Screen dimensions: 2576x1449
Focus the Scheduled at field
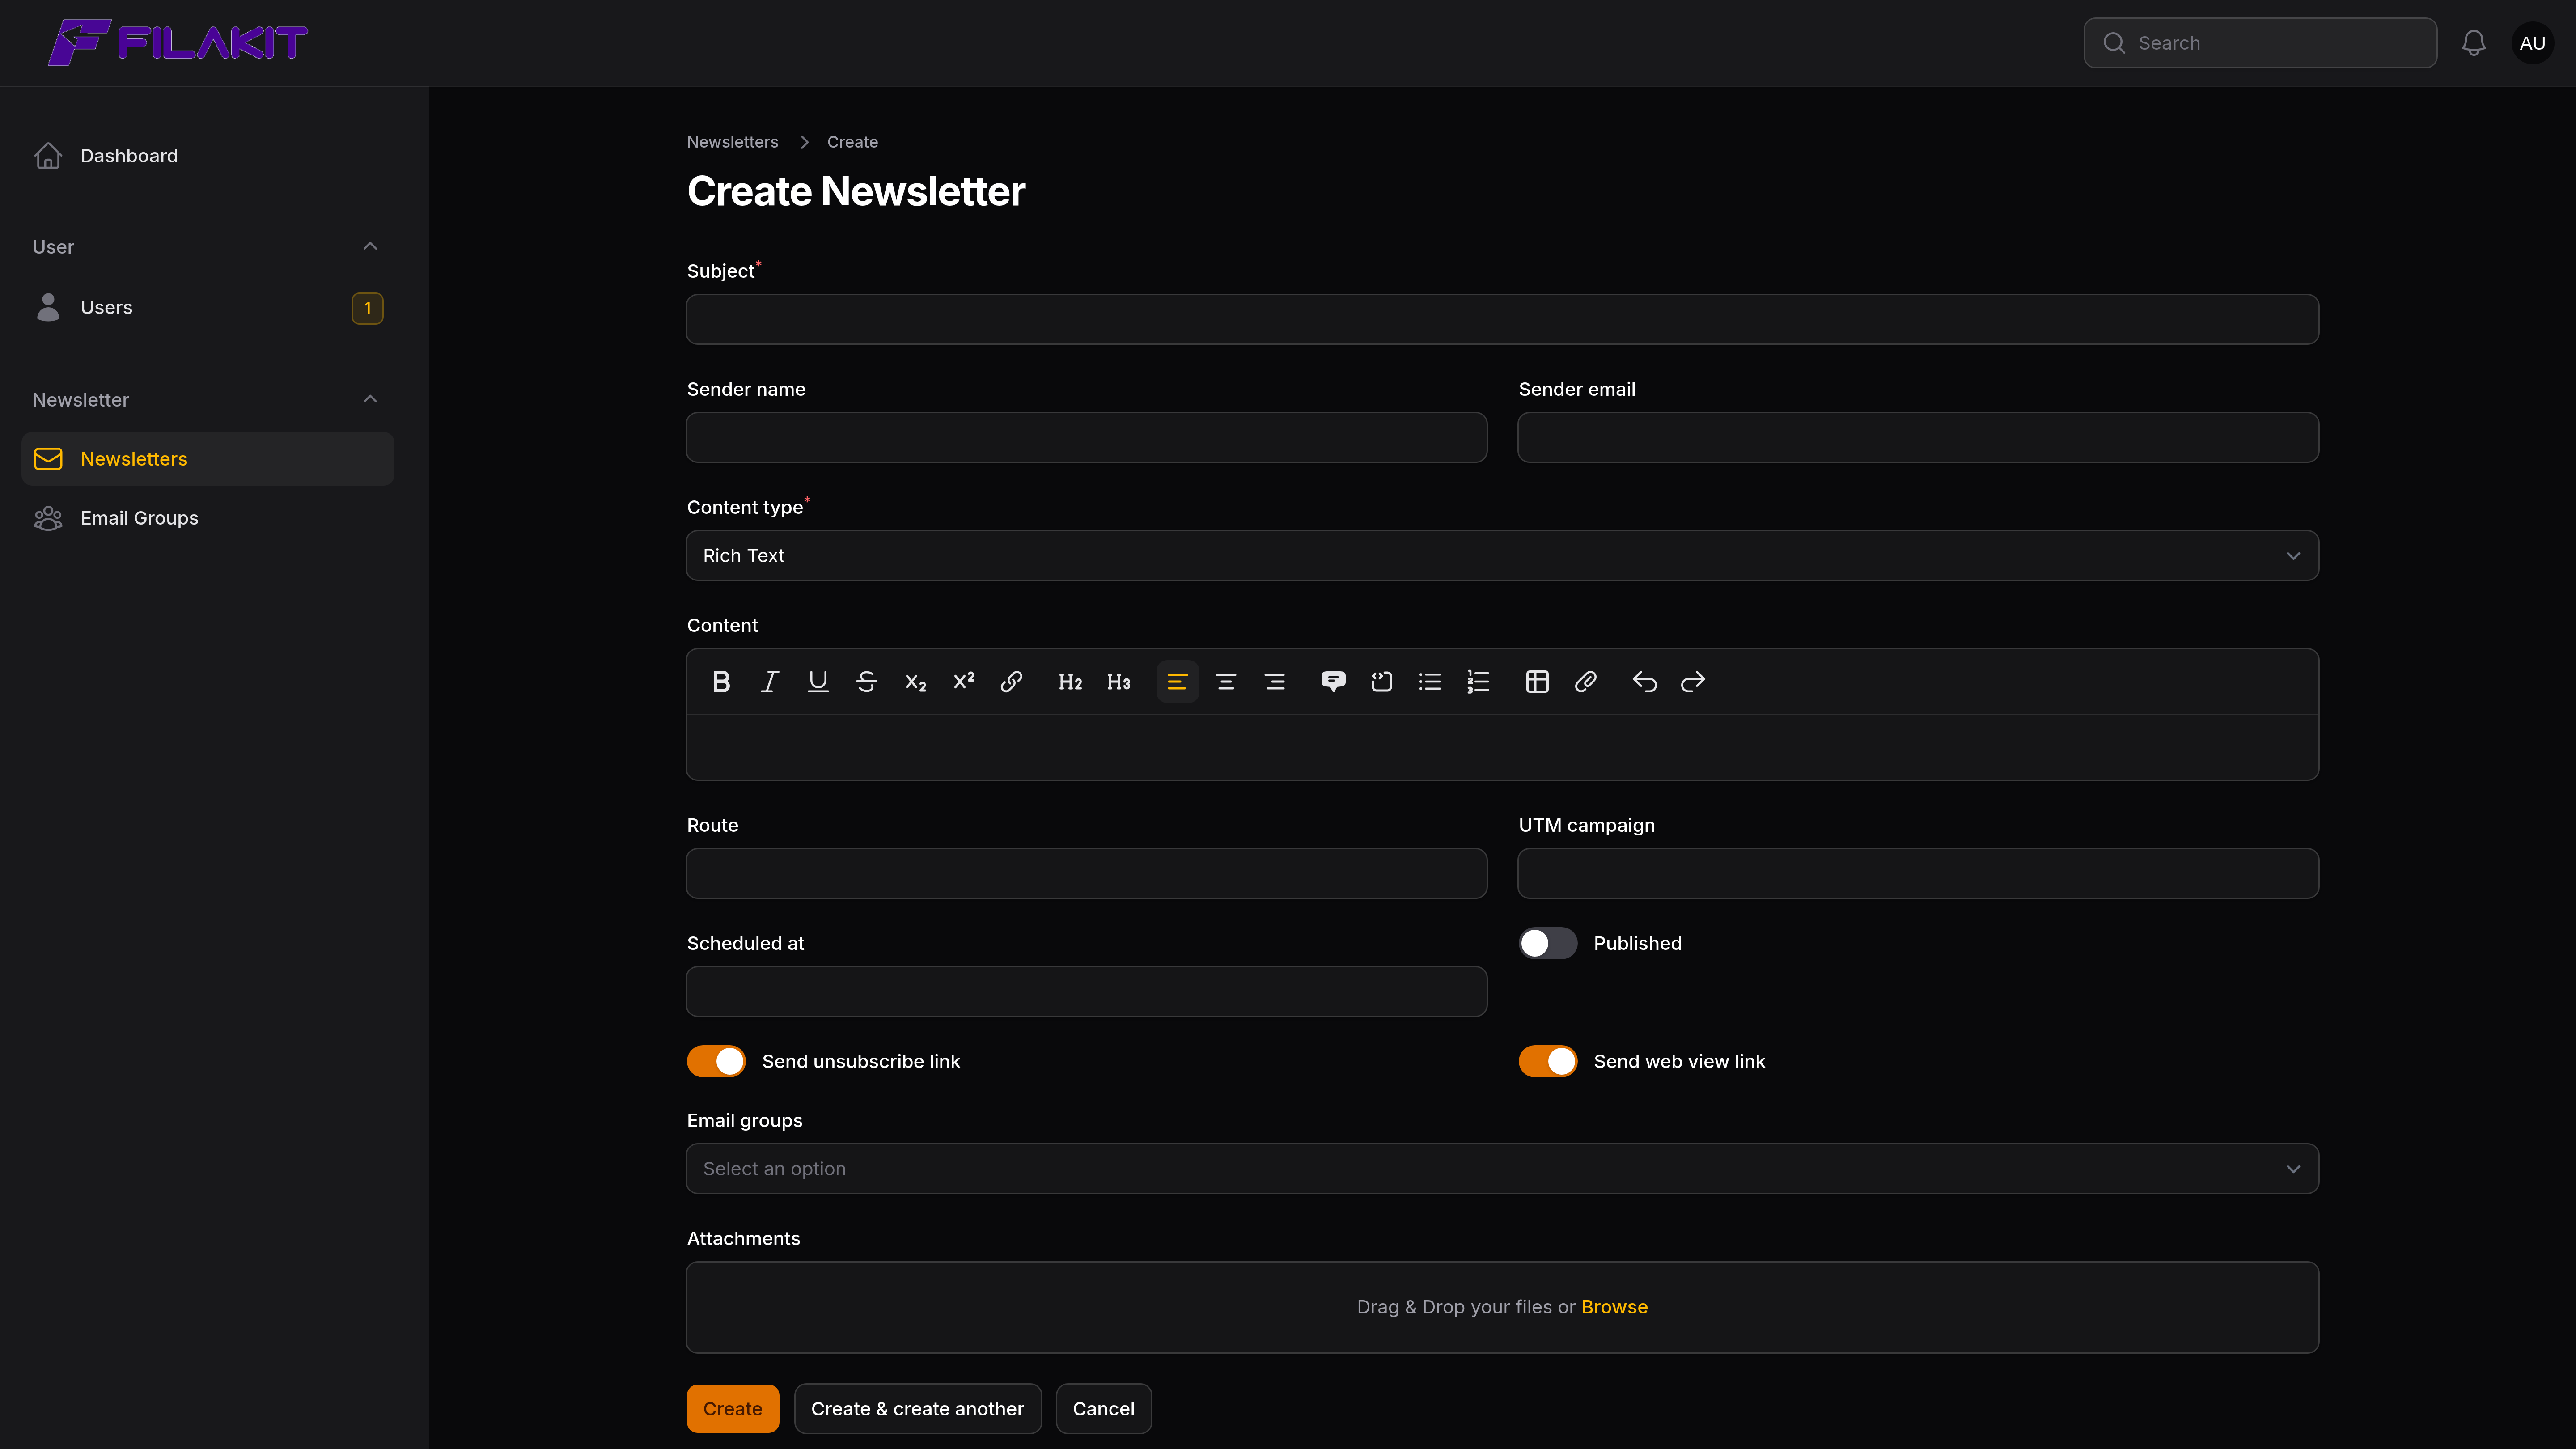1086,991
